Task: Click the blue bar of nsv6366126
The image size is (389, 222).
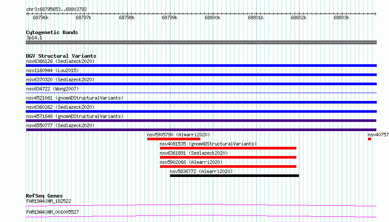Action: tap(201, 66)
